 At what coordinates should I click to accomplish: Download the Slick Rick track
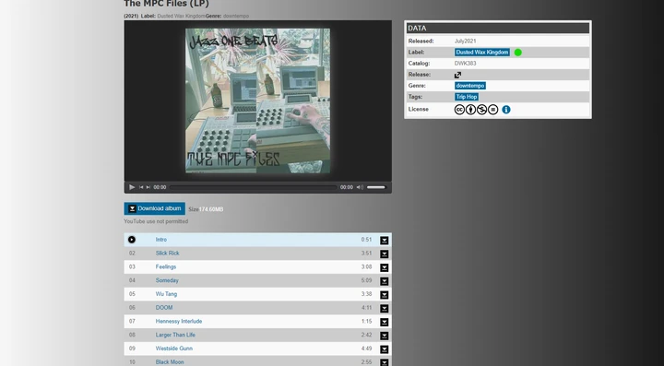(384, 254)
